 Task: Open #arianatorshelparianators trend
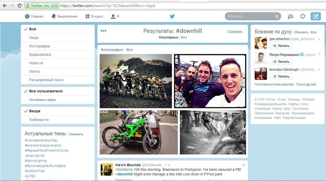[x=43, y=145]
